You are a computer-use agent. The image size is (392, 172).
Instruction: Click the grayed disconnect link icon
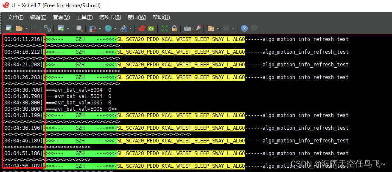[x=37, y=28]
